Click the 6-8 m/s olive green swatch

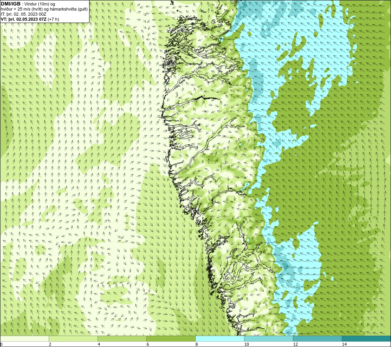(x=171, y=338)
